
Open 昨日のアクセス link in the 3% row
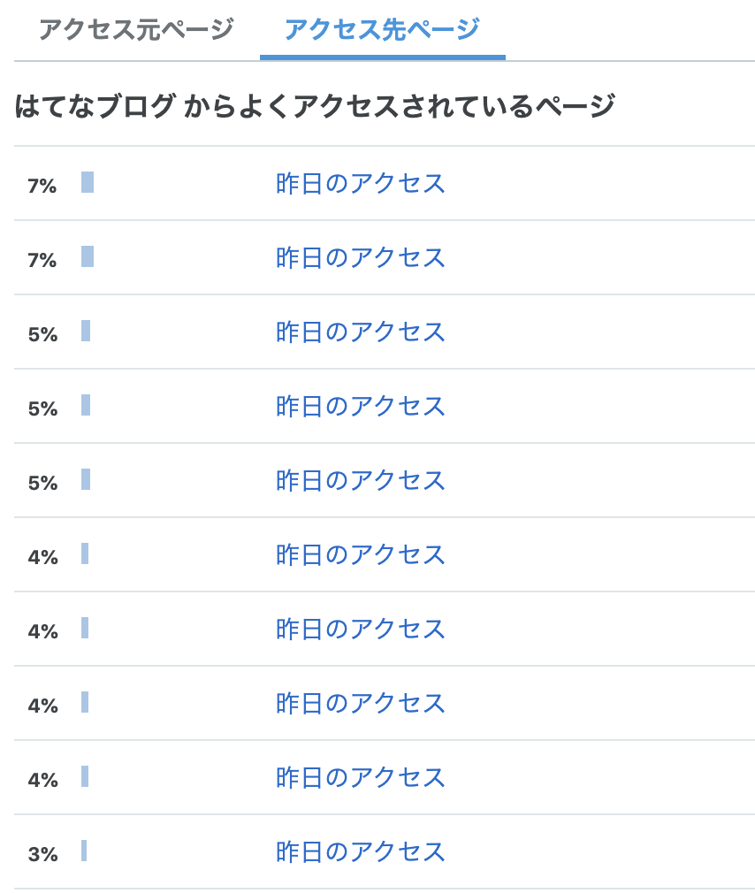pyautogui.click(x=361, y=852)
